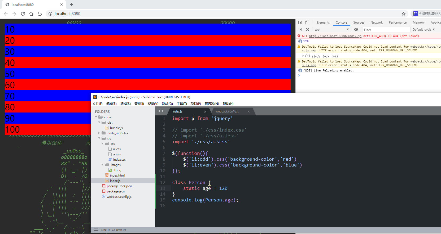The image size is (441, 234).
Task: Open Performance tab in DevTools
Action: click(x=398, y=22)
